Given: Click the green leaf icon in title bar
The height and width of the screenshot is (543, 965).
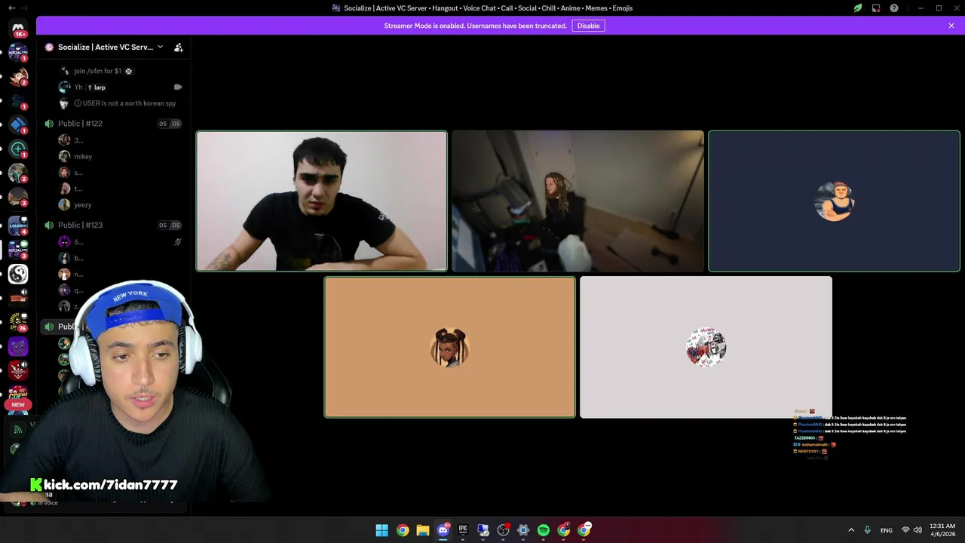Looking at the screenshot, I should [858, 8].
